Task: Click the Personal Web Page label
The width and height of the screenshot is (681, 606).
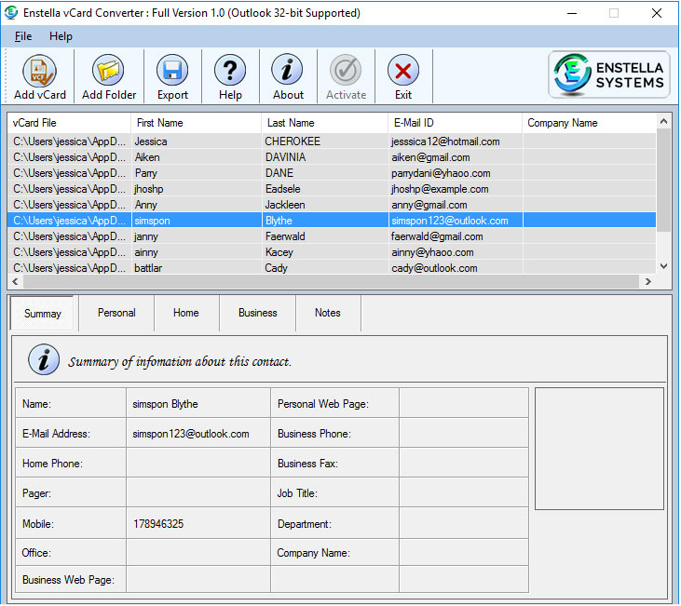Action: (x=323, y=404)
